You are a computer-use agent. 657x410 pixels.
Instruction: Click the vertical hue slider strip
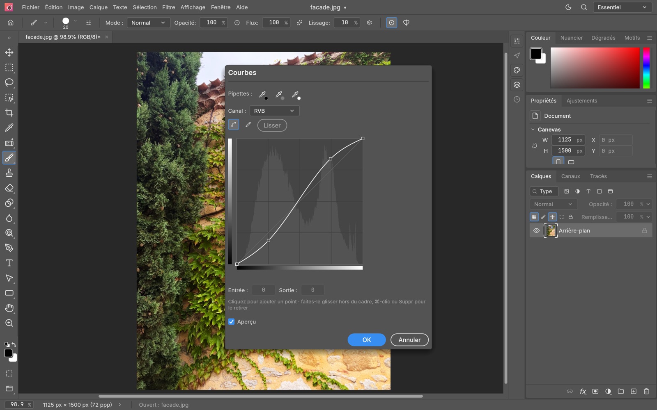[646, 68]
